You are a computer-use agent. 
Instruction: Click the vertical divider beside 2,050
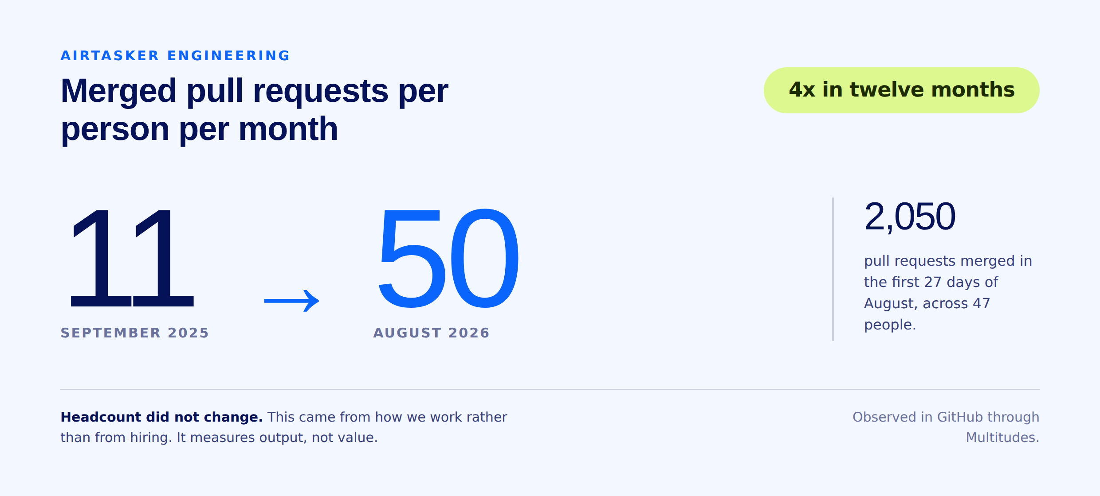833,269
